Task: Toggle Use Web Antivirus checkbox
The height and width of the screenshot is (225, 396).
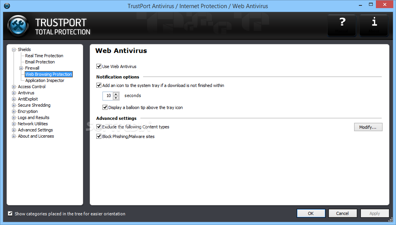Action: [99, 66]
